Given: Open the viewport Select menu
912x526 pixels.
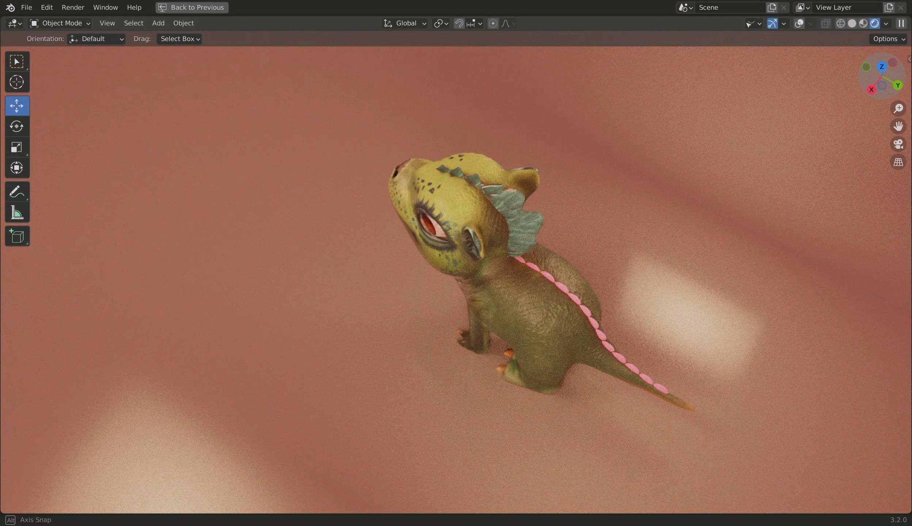Looking at the screenshot, I should 133,23.
